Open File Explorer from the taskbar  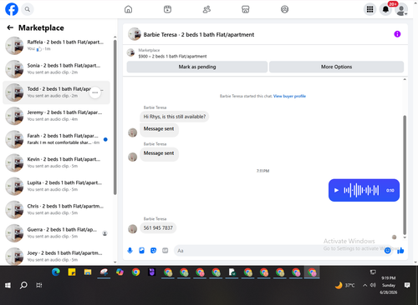point(88,272)
